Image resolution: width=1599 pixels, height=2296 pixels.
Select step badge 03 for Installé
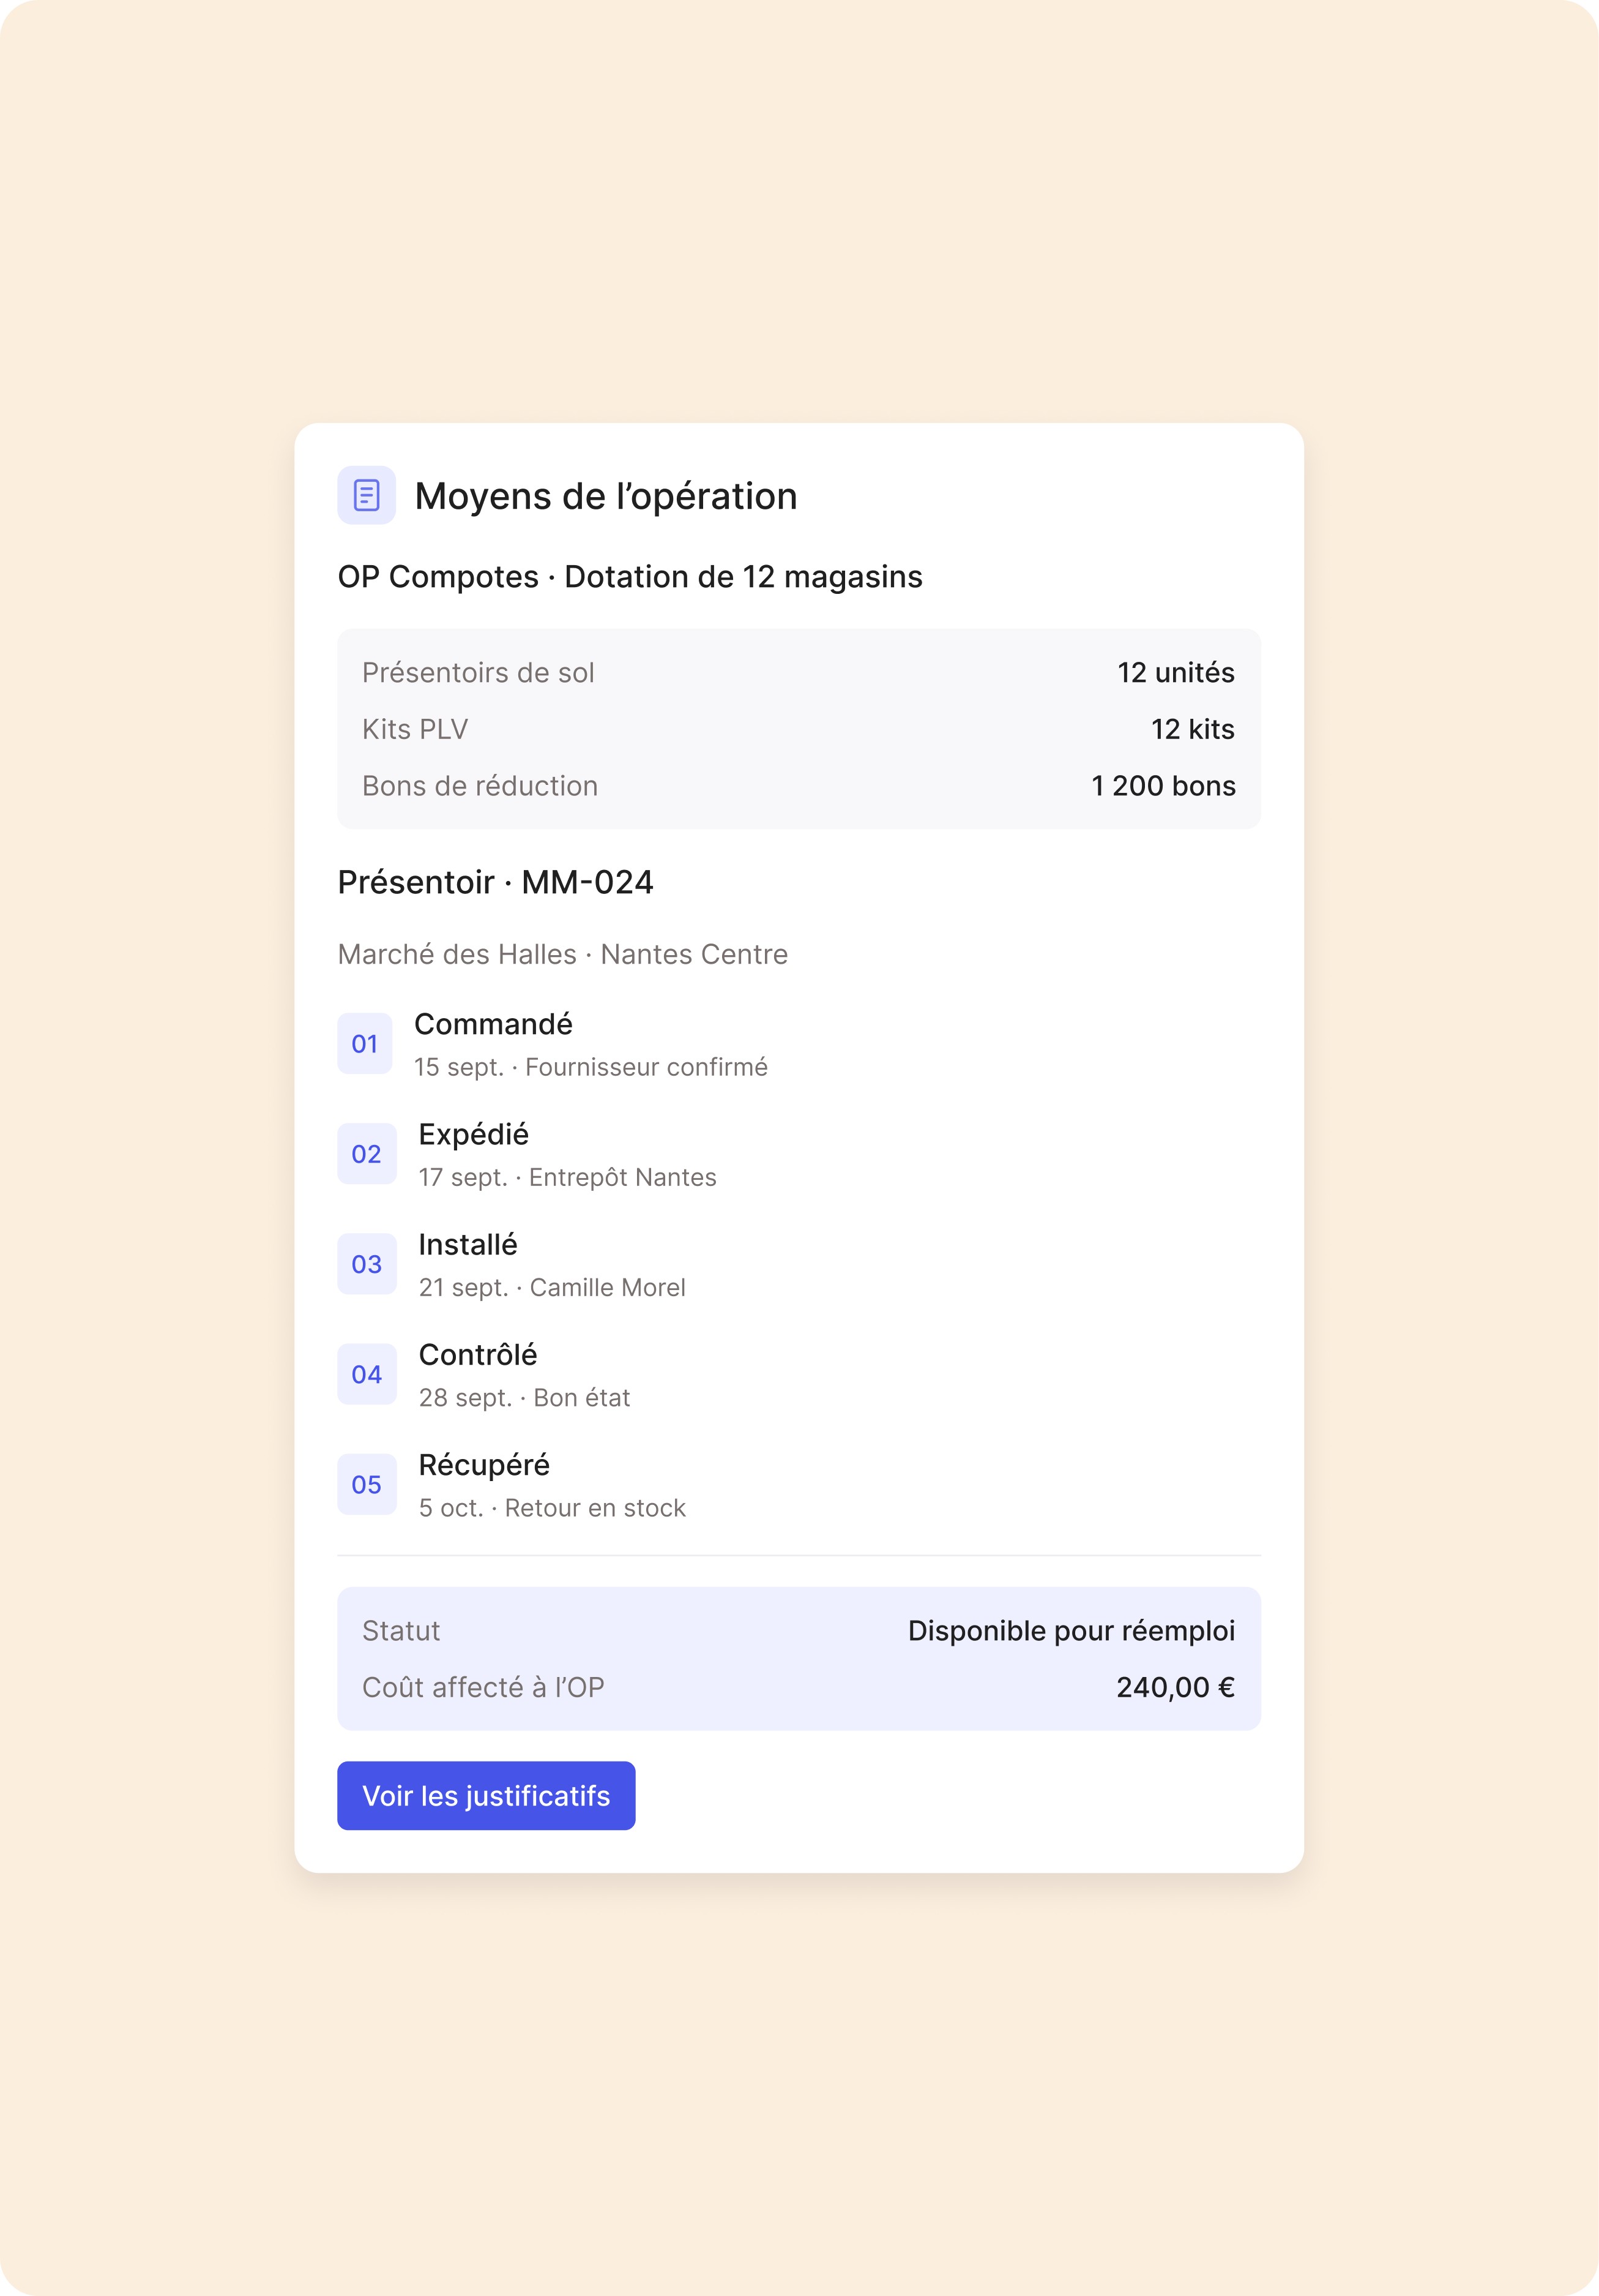367,1264
